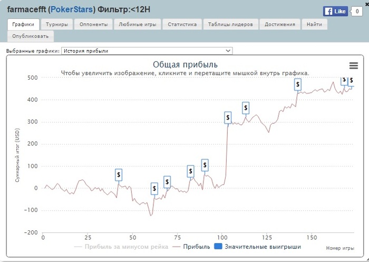
Task: Click the zoom hint subtitle under chart title
Action: [x=185, y=73]
